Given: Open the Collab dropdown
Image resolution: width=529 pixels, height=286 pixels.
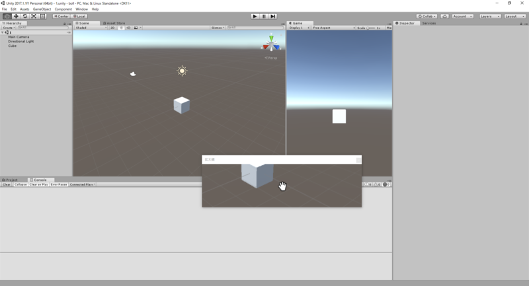Looking at the screenshot, I should [427, 16].
